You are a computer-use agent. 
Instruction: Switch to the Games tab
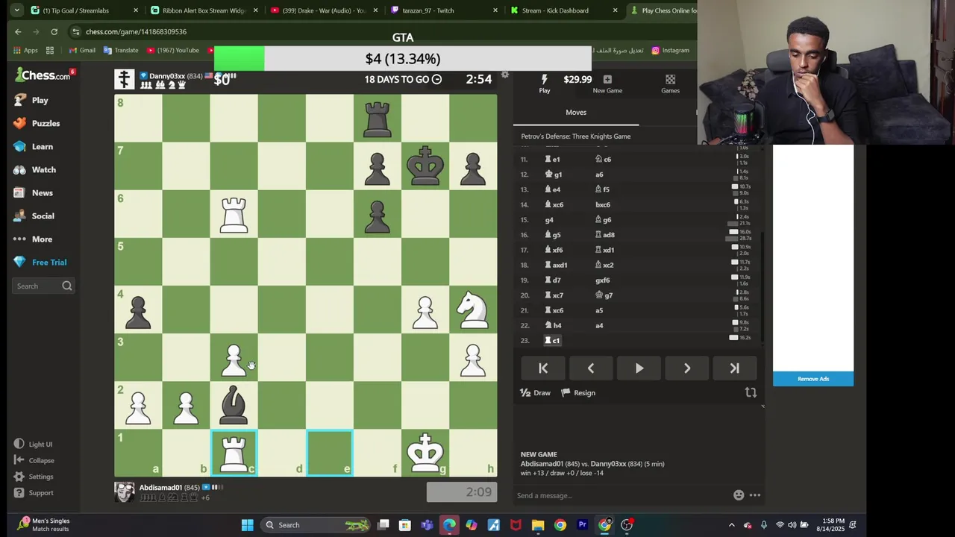pos(670,84)
